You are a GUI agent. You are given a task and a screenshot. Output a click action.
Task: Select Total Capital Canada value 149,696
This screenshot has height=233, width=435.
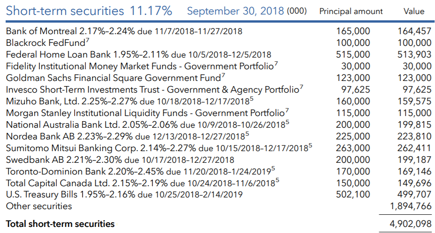[414, 183]
